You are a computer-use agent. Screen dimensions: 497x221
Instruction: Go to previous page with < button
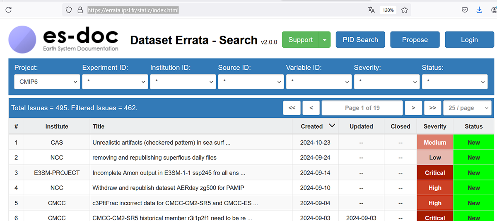tap(311, 108)
